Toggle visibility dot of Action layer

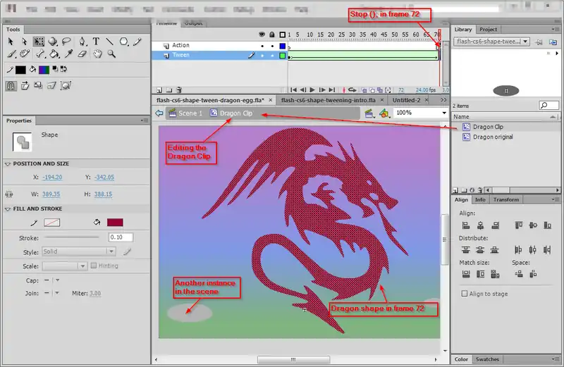pyautogui.click(x=262, y=46)
